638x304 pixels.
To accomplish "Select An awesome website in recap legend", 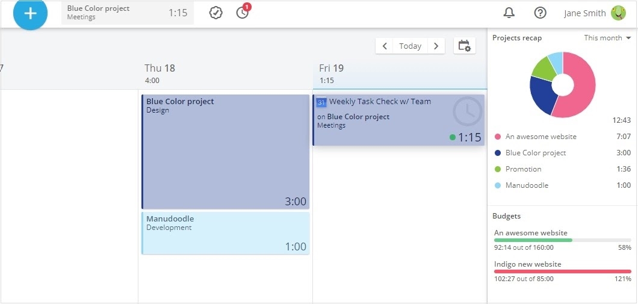I will coord(540,137).
